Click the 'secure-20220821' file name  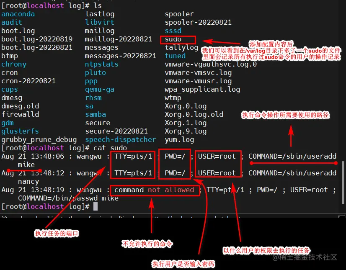click(116, 131)
